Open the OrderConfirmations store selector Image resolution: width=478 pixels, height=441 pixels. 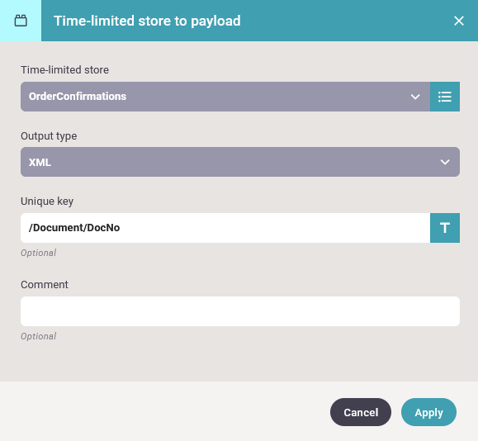coord(225,97)
